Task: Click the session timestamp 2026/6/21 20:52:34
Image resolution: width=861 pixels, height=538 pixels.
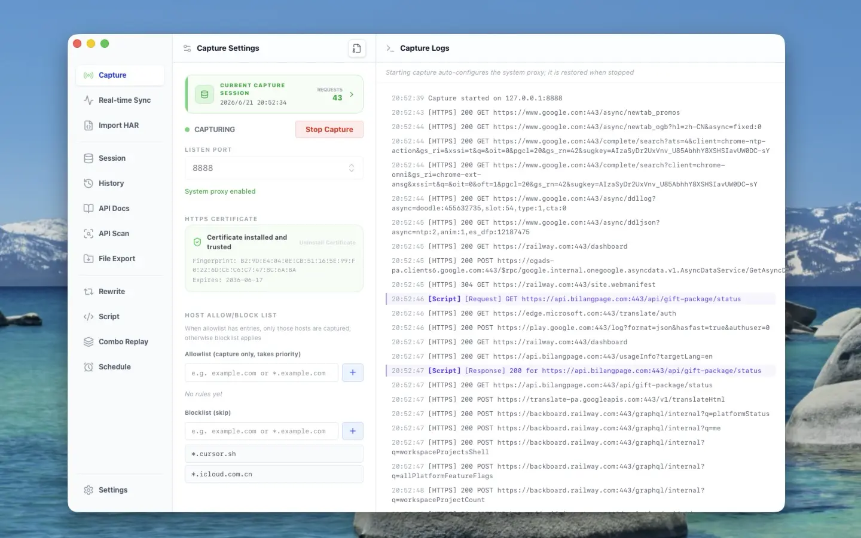Action: coord(253,103)
